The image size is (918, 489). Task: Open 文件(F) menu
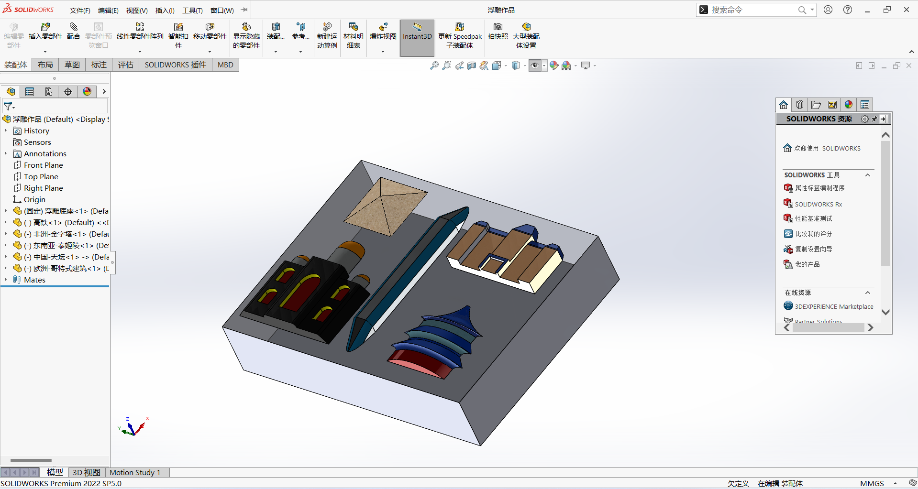[80, 10]
